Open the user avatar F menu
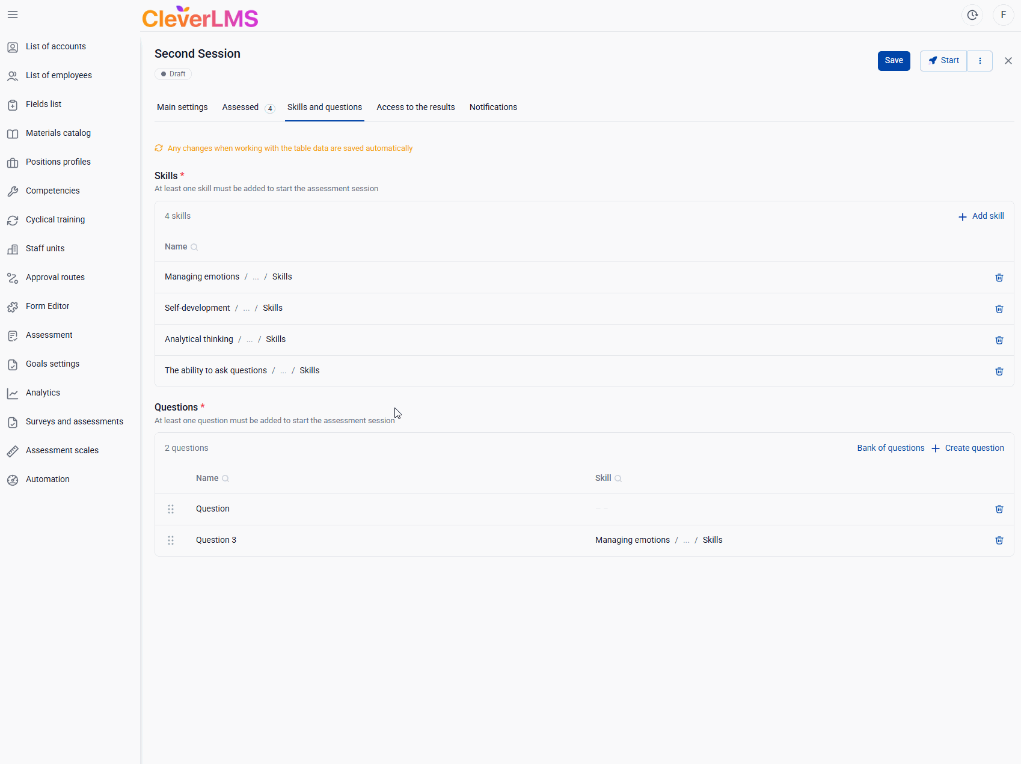 click(x=1003, y=15)
